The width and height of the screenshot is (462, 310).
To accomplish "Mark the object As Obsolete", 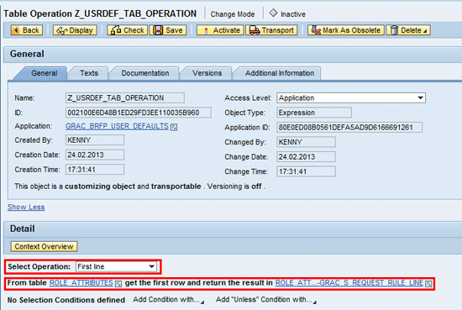I will pos(346,30).
